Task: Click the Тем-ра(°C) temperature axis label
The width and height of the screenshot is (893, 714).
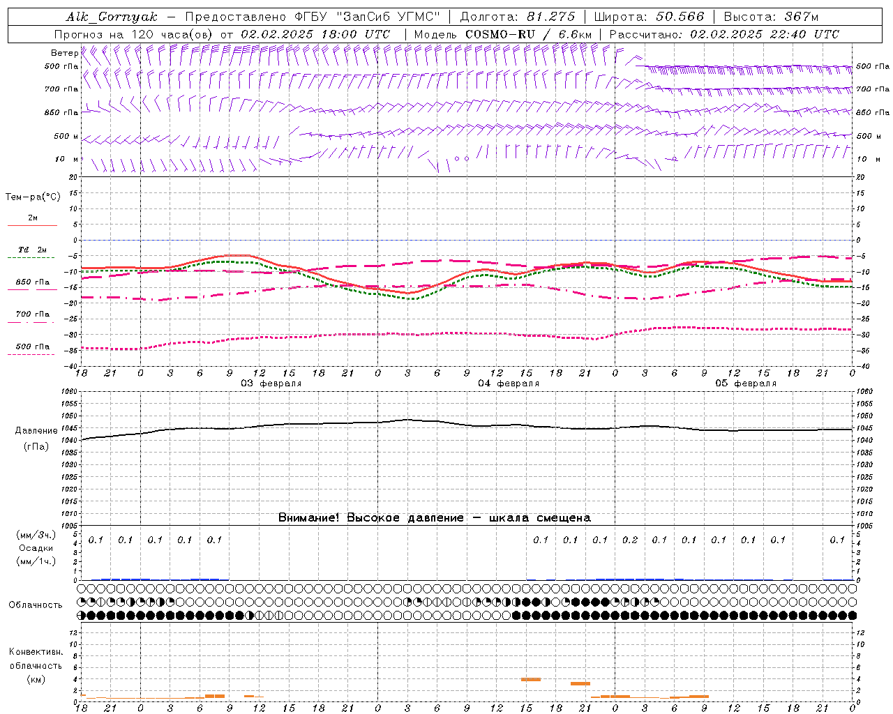Action: coord(33,197)
